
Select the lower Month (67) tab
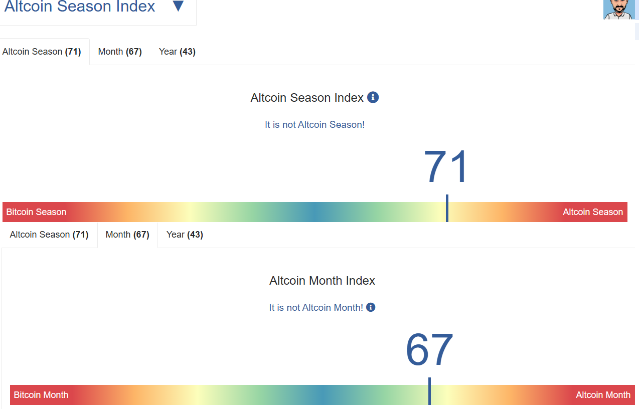(127, 235)
